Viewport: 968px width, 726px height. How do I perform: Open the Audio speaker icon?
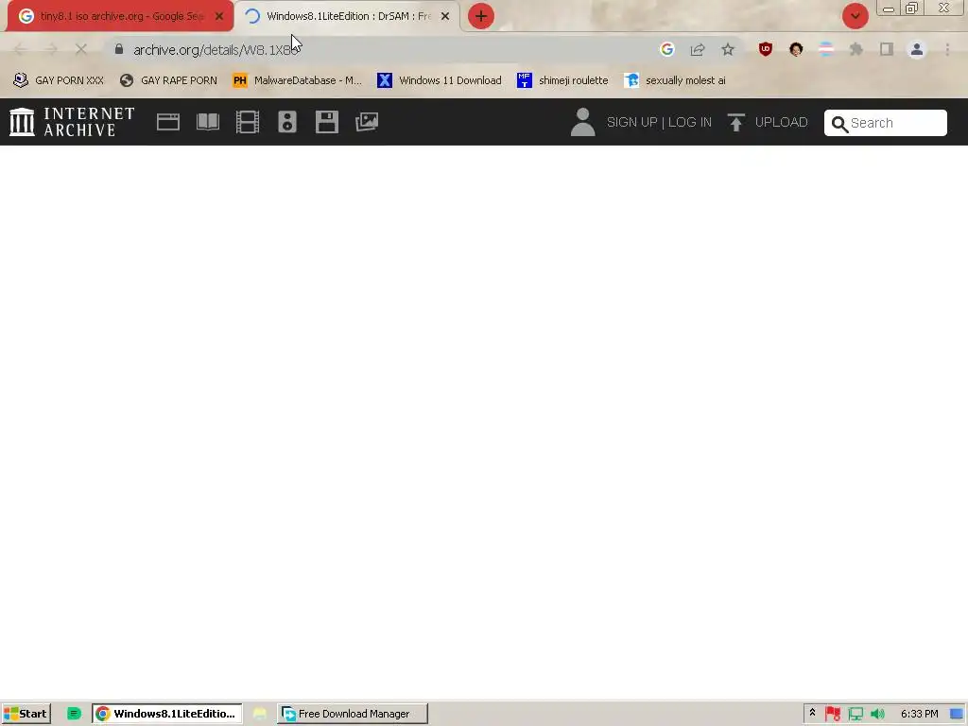click(287, 122)
